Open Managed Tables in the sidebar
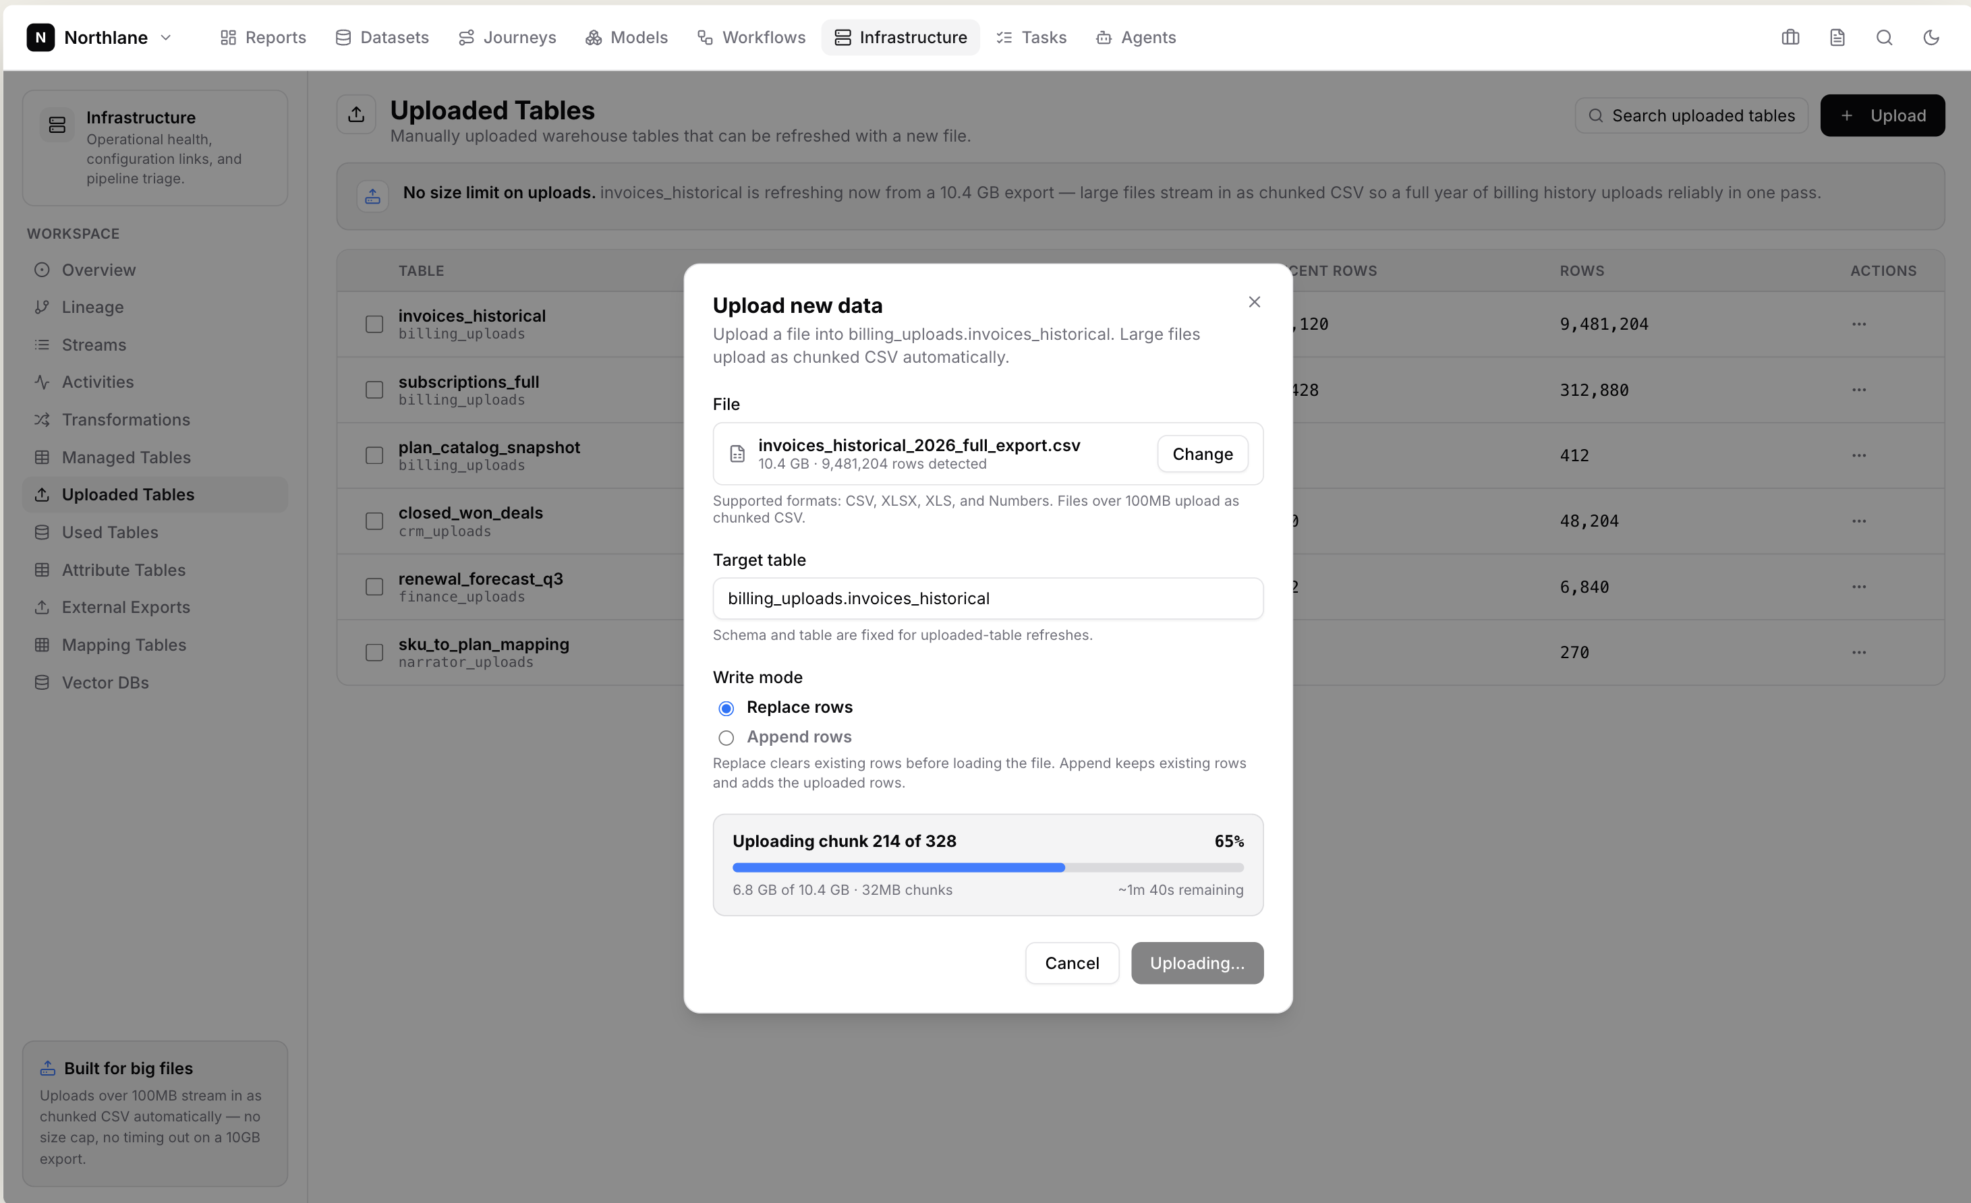The height and width of the screenshot is (1203, 1971). [155, 457]
